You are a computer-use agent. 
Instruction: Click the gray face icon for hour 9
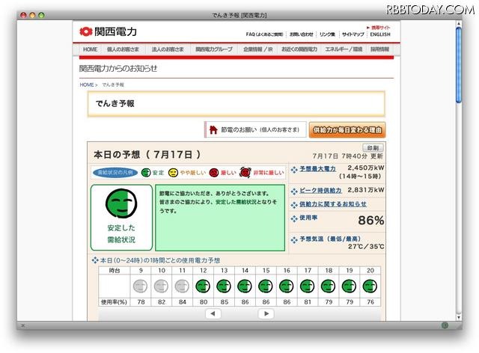click(141, 286)
